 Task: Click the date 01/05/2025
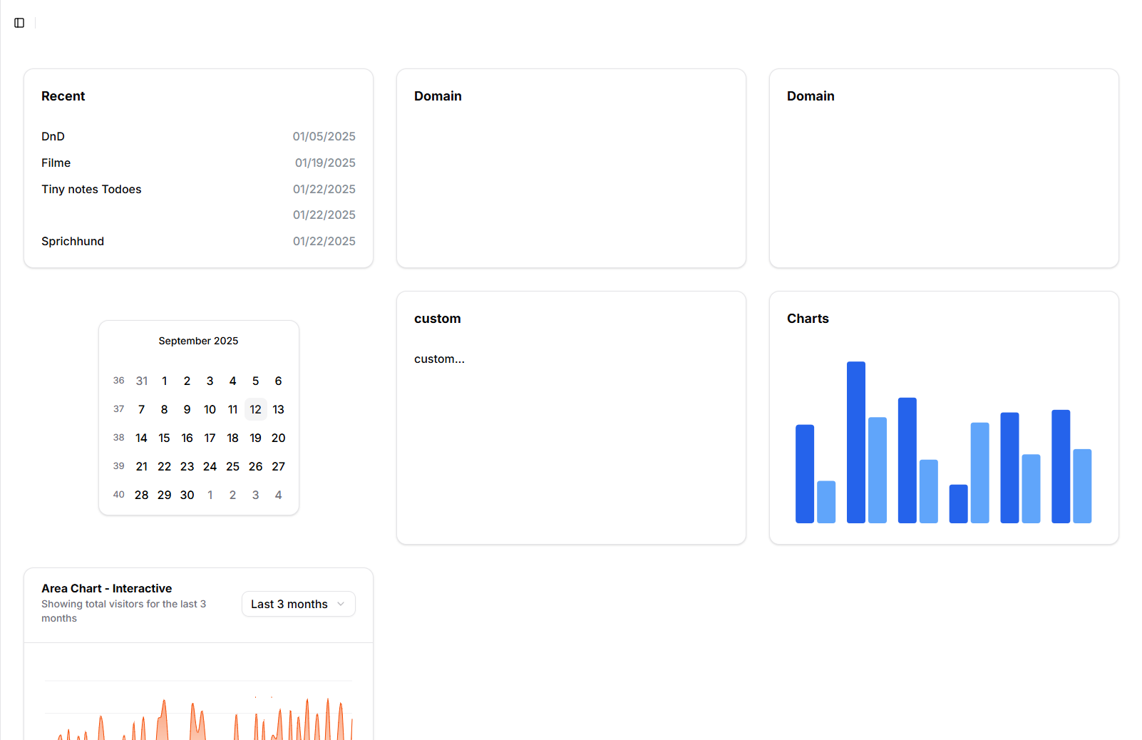324,136
